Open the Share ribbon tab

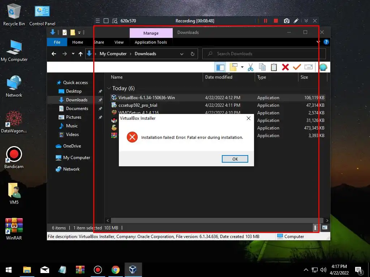coord(99,42)
